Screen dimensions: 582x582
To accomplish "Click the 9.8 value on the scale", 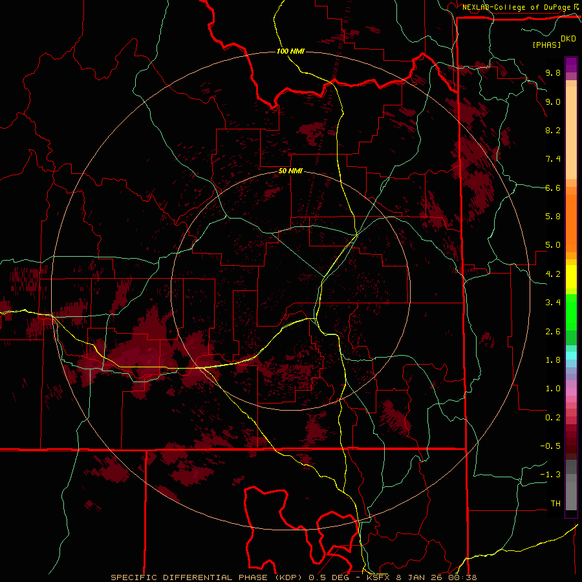I will (x=553, y=72).
